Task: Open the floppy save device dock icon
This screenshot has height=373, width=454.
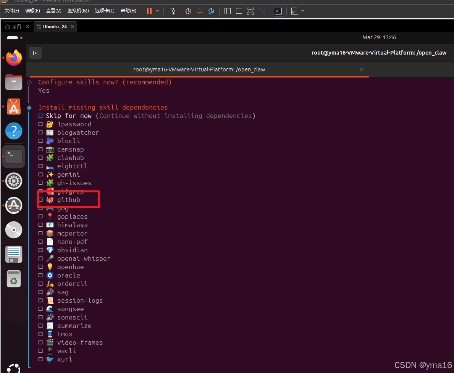Action: [x=14, y=254]
